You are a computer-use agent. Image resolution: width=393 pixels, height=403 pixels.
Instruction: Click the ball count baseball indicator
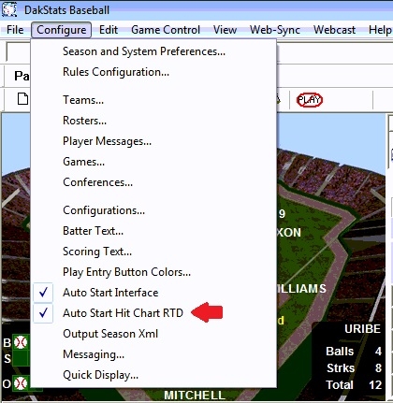(x=21, y=342)
